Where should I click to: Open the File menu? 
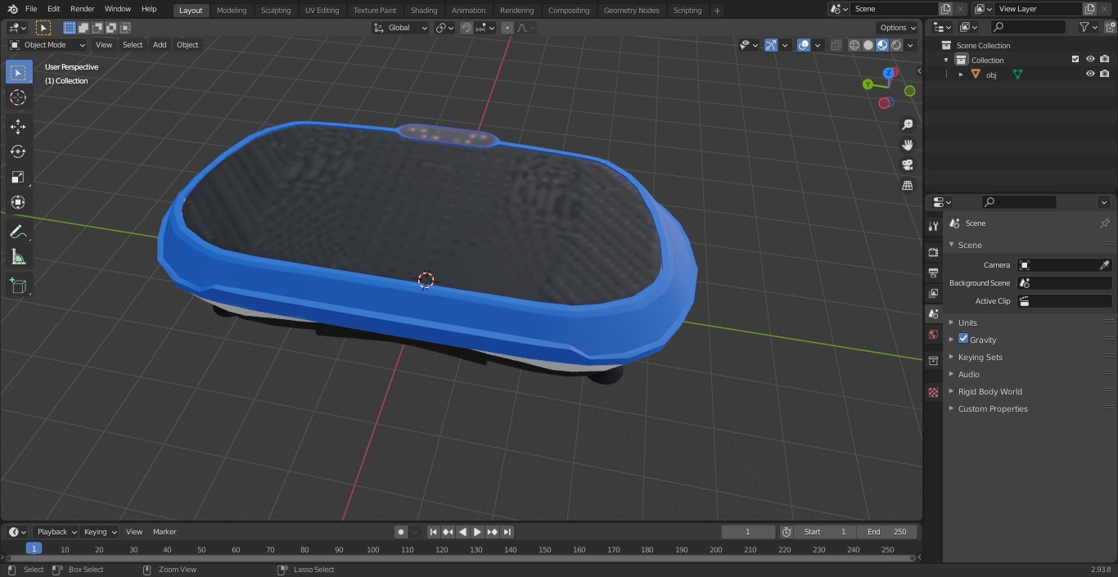[31, 9]
